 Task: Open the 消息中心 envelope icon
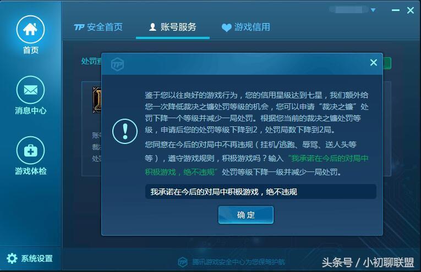(30, 90)
